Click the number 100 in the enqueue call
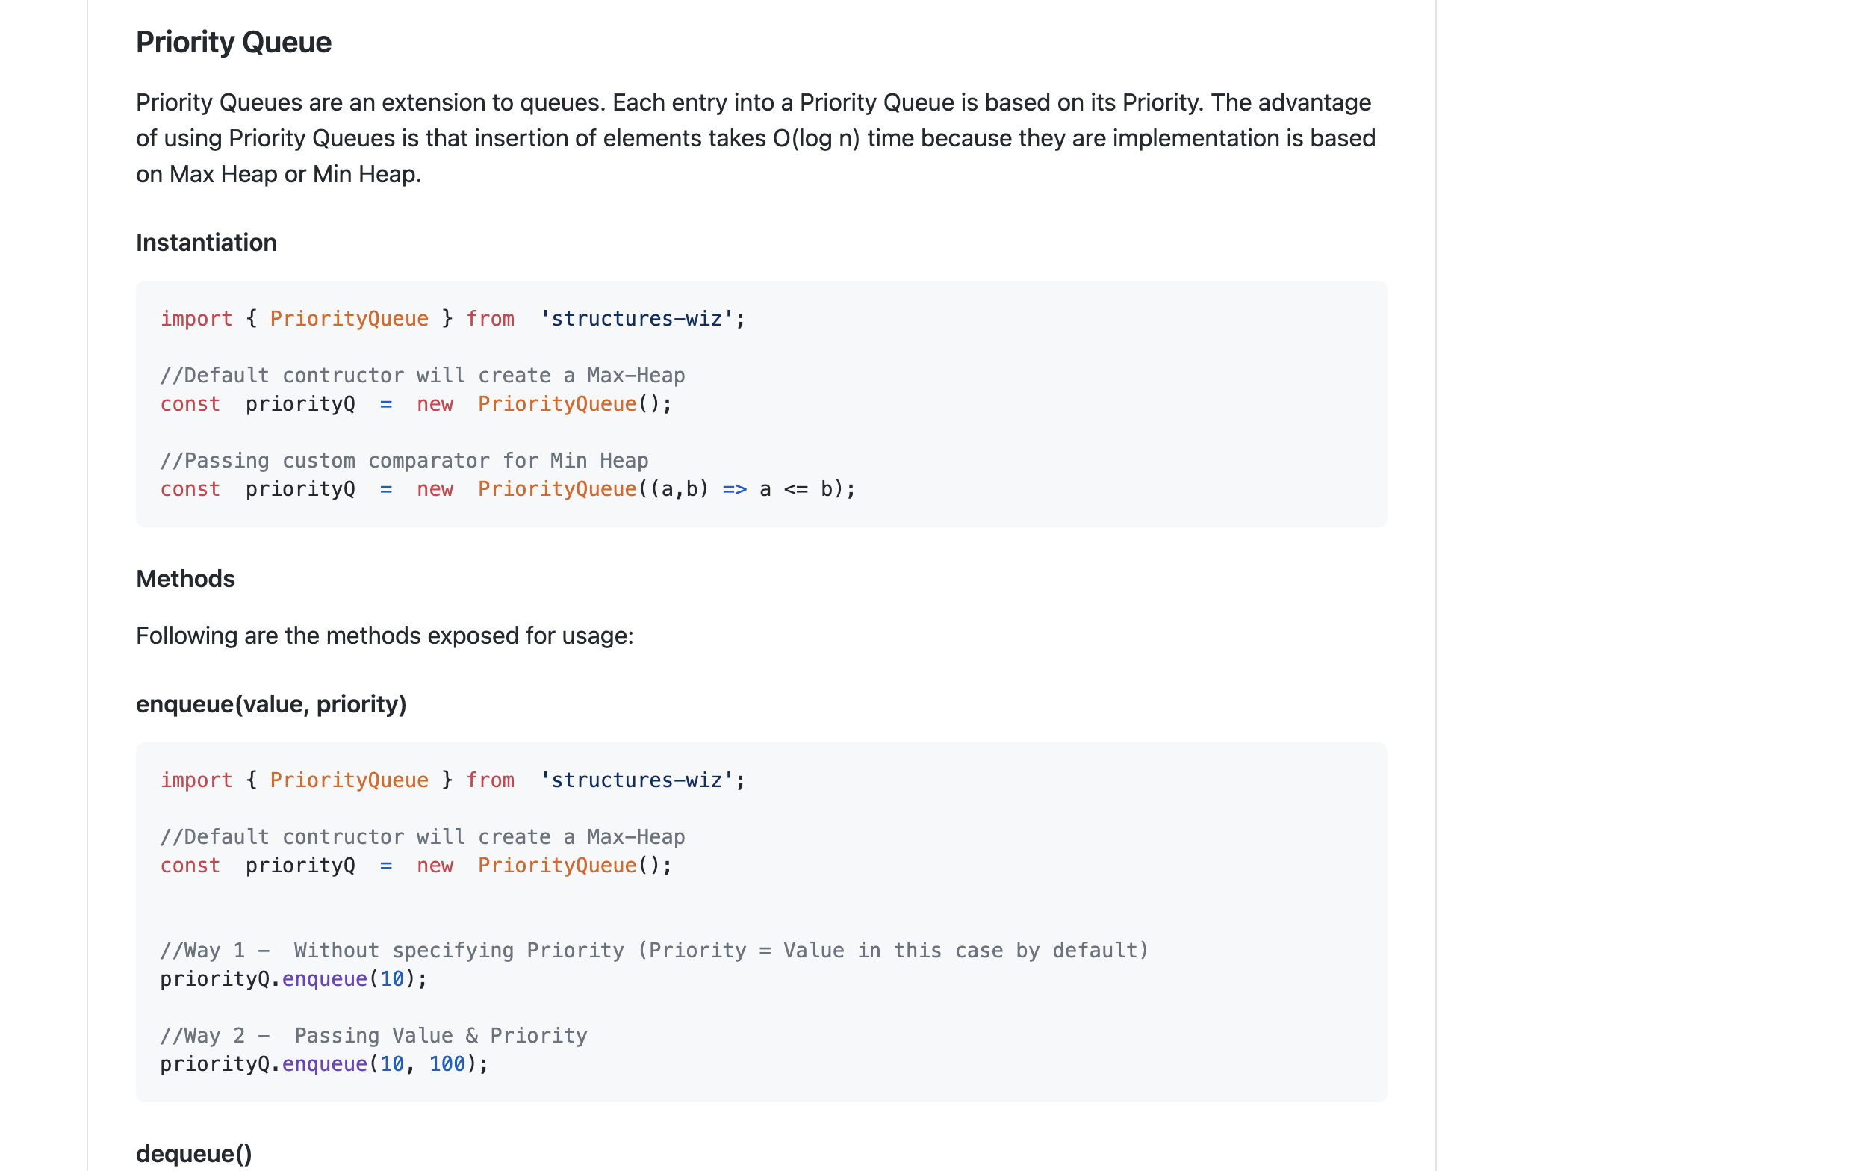1855x1171 pixels. 447,1065
